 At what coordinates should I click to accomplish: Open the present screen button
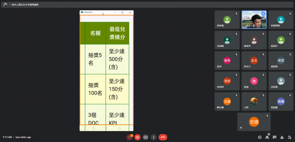[x=145, y=137]
